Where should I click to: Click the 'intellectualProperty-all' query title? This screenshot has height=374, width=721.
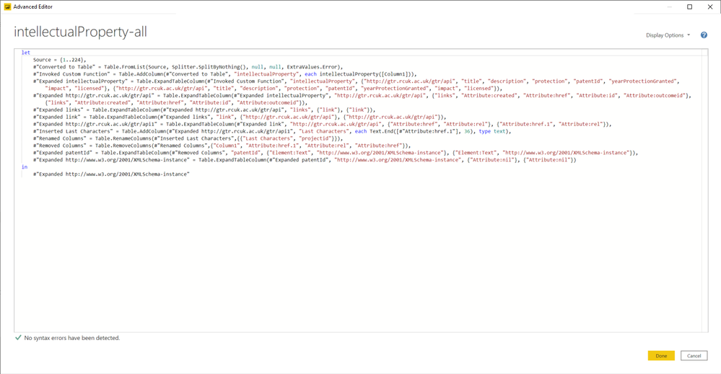[x=80, y=32]
